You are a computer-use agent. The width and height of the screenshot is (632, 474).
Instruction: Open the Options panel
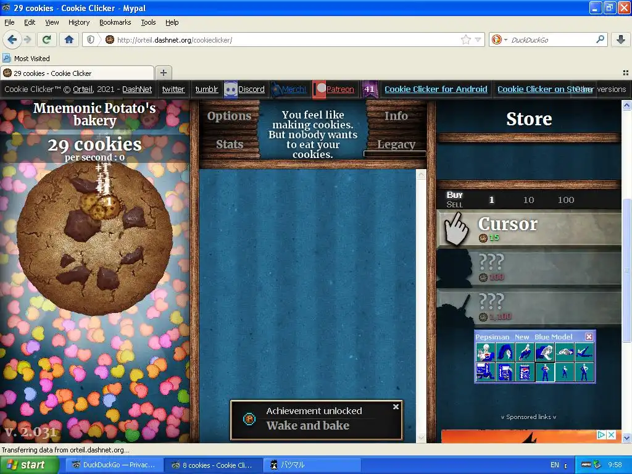229,116
